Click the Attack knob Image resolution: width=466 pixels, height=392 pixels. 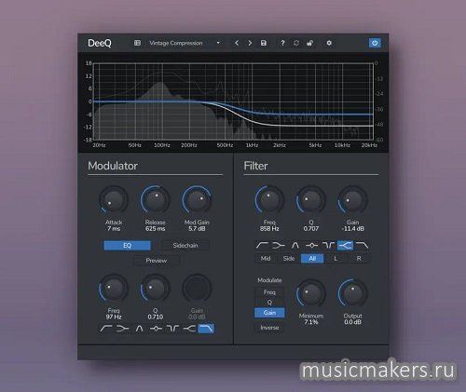(x=114, y=200)
